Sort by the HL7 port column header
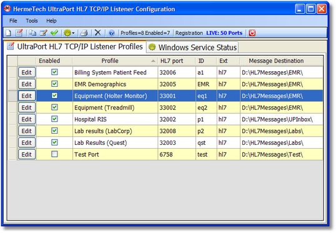Screen dimensions: 336x233 coord(177,61)
